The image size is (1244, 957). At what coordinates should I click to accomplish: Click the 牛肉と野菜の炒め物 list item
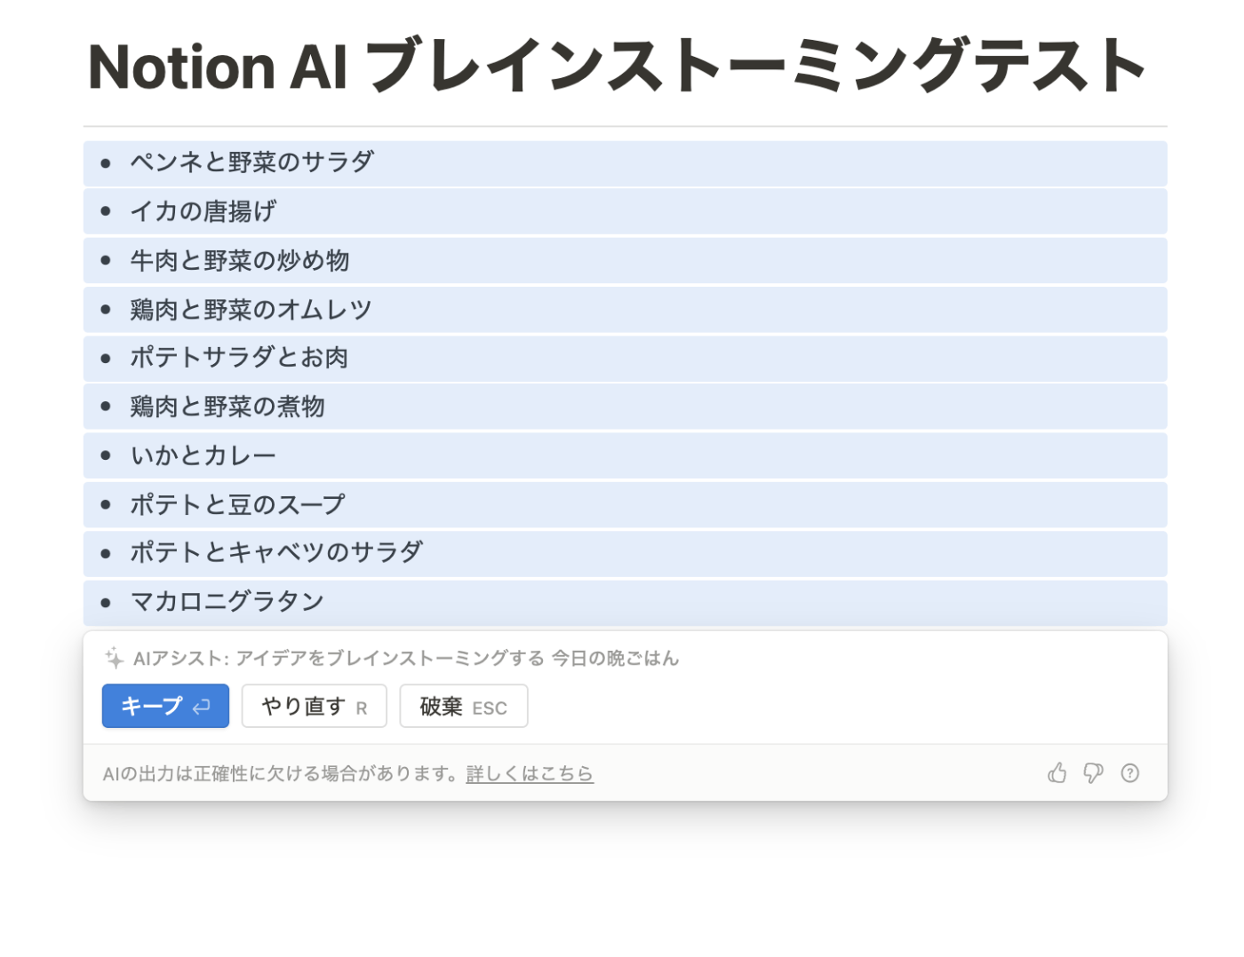point(626,261)
